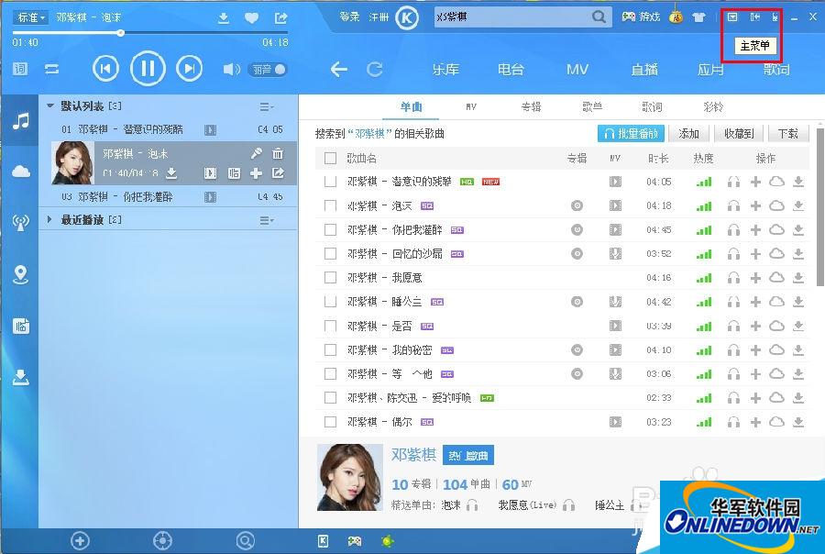Check the box for 邓紫棋 - 偶尔

pos(331,422)
